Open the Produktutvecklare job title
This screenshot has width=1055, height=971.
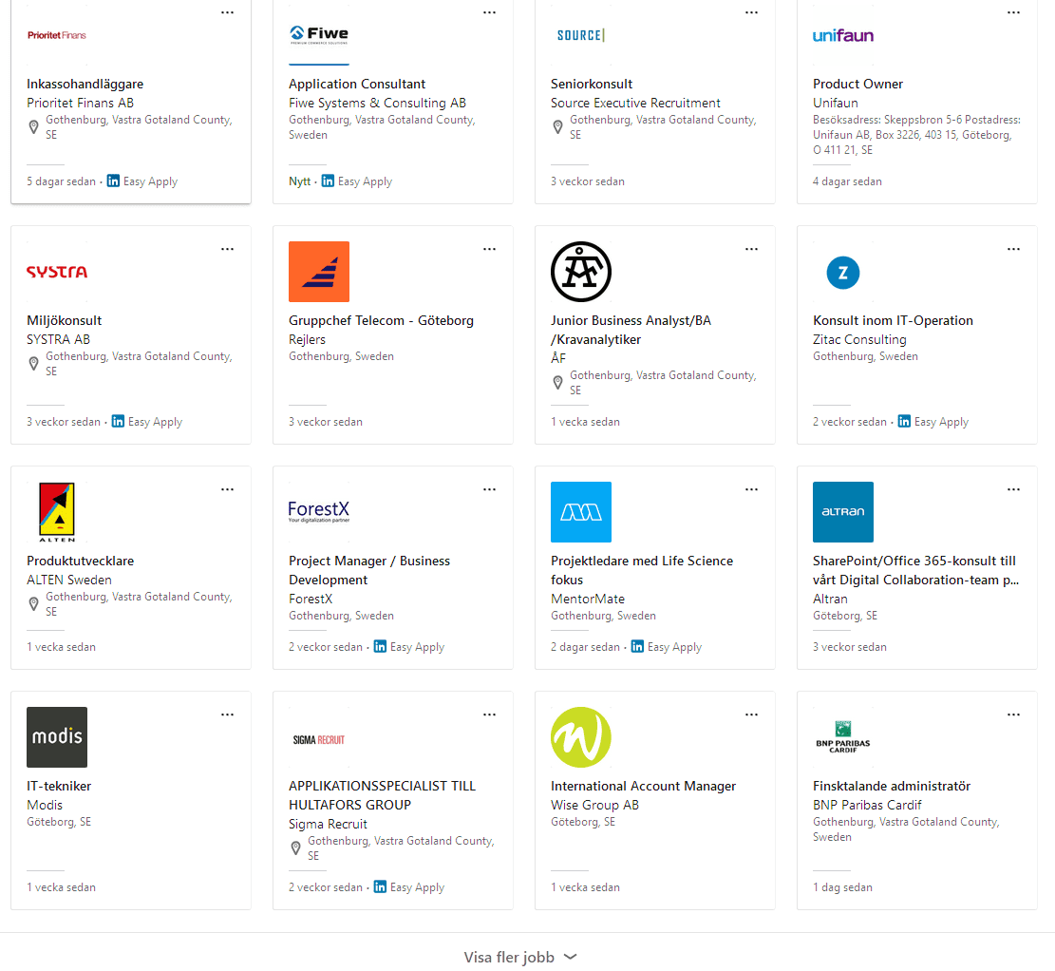click(80, 561)
